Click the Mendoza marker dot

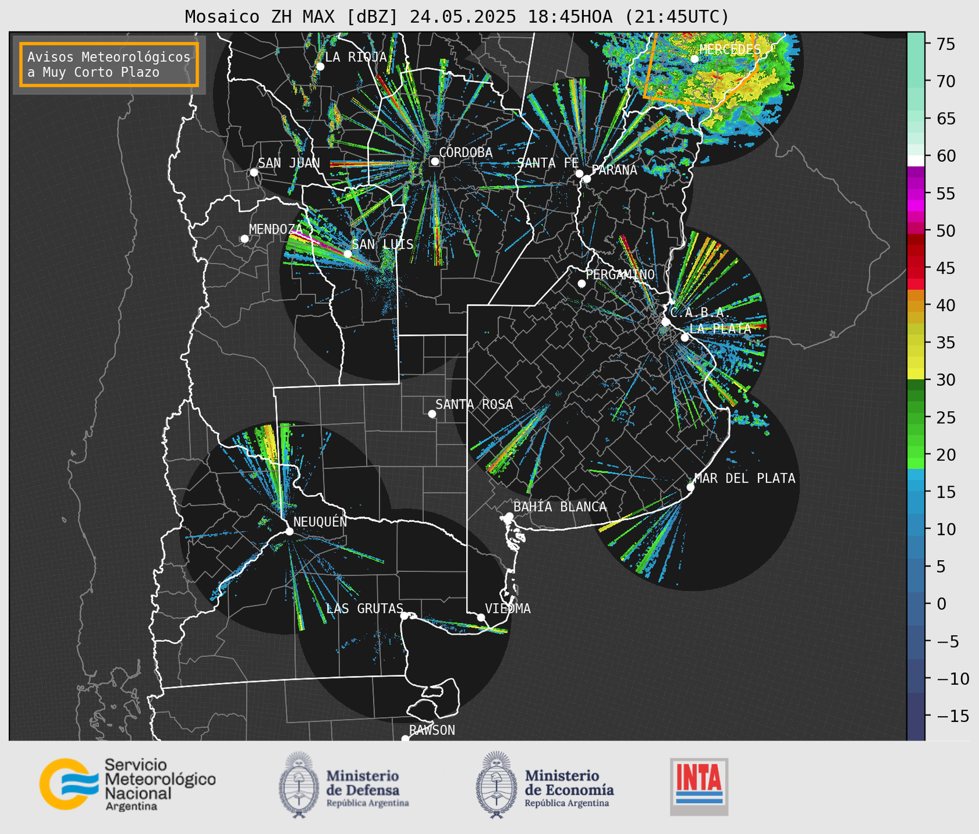[244, 239]
